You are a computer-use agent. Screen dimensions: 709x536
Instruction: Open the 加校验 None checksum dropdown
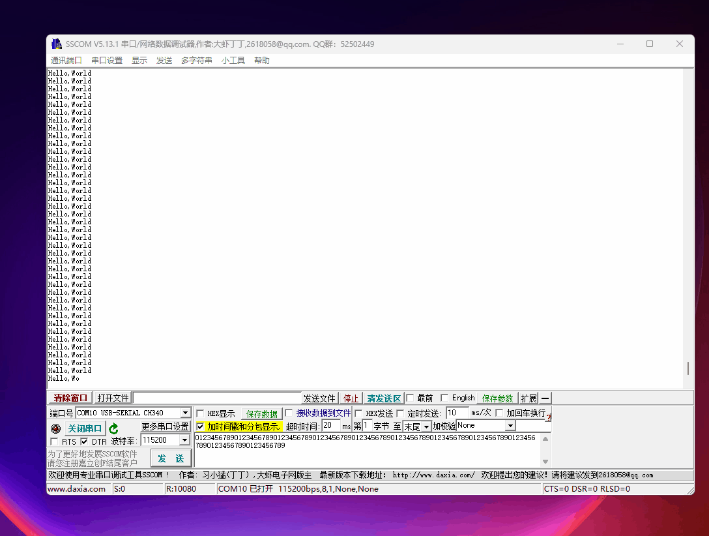510,426
